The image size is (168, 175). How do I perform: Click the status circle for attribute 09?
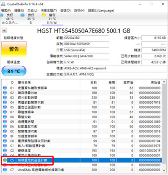tap(5, 121)
